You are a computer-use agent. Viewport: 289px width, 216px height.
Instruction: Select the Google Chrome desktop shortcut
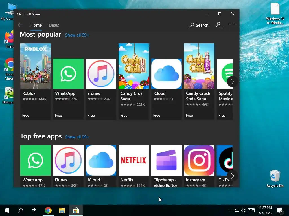coord(9,69)
